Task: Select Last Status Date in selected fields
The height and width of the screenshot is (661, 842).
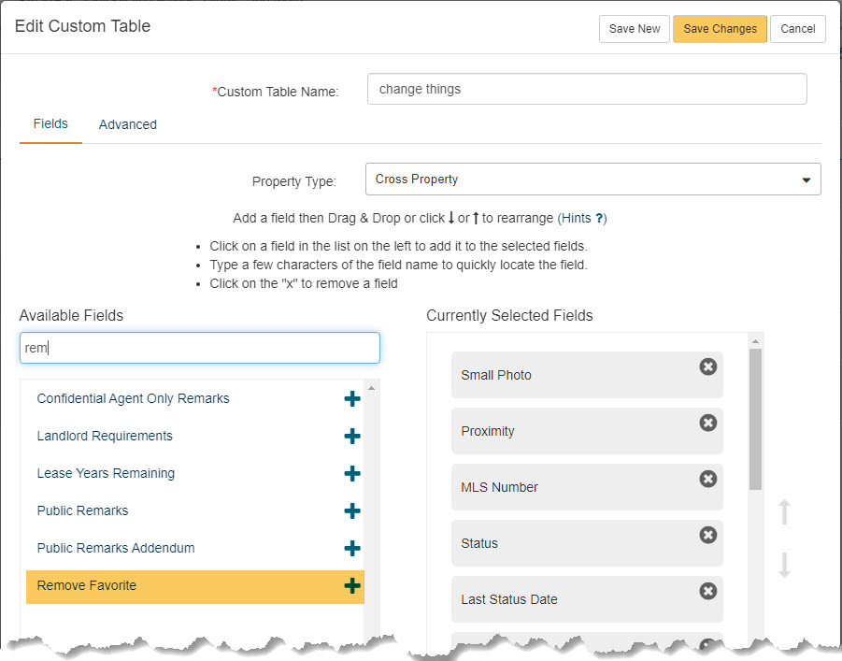Action: click(587, 599)
